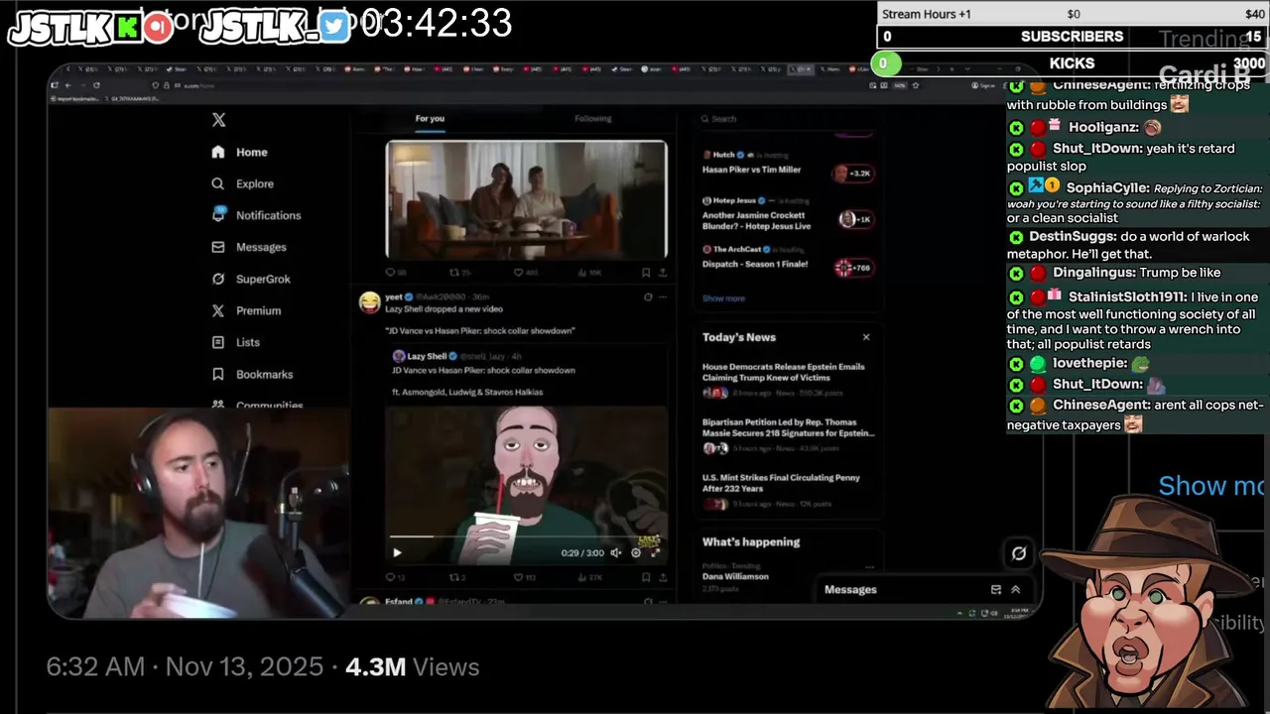
Task: Open Bookmarks in the sidebar
Action: (x=252, y=374)
